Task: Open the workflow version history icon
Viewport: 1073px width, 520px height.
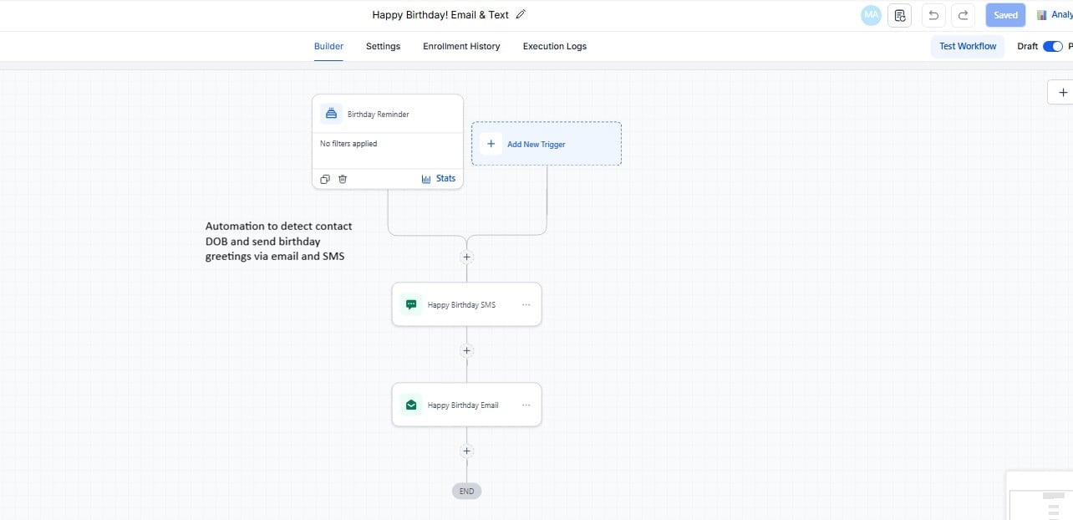Action: (900, 14)
